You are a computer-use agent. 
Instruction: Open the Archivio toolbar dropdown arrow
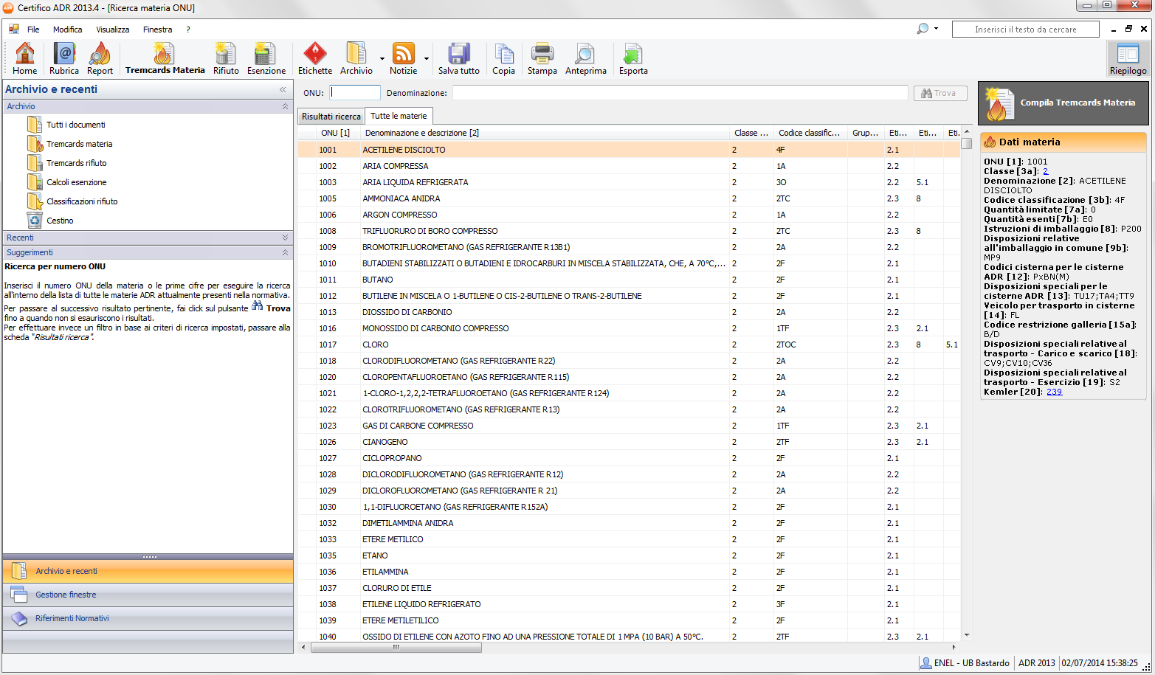tap(382, 59)
